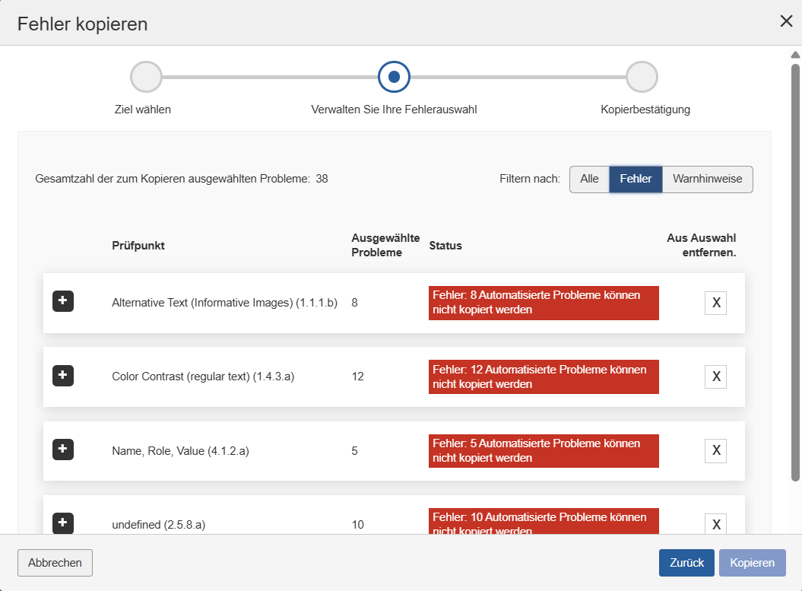The image size is (802, 591).
Task: Click the Fehler status badge for Color Contrast
Action: click(x=543, y=376)
